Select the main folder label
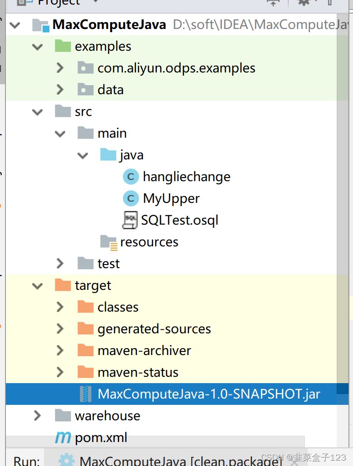The height and width of the screenshot is (466, 353). pyautogui.click(x=112, y=133)
